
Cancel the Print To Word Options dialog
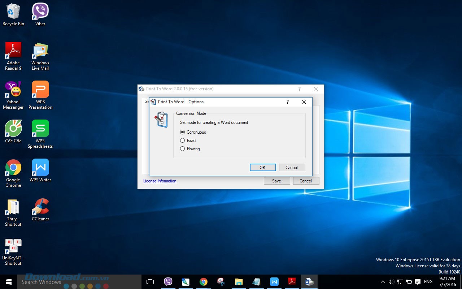[292, 168]
